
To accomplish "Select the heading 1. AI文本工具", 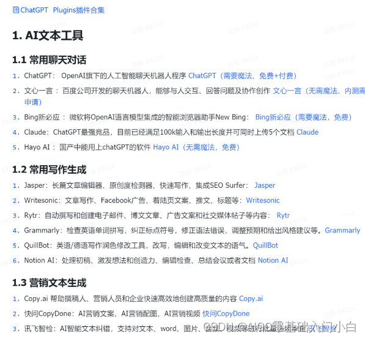I will (48, 35).
